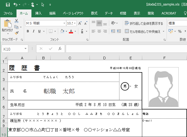Open merge cells dropdown arrow
187x137 pixels.
click(163, 31)
